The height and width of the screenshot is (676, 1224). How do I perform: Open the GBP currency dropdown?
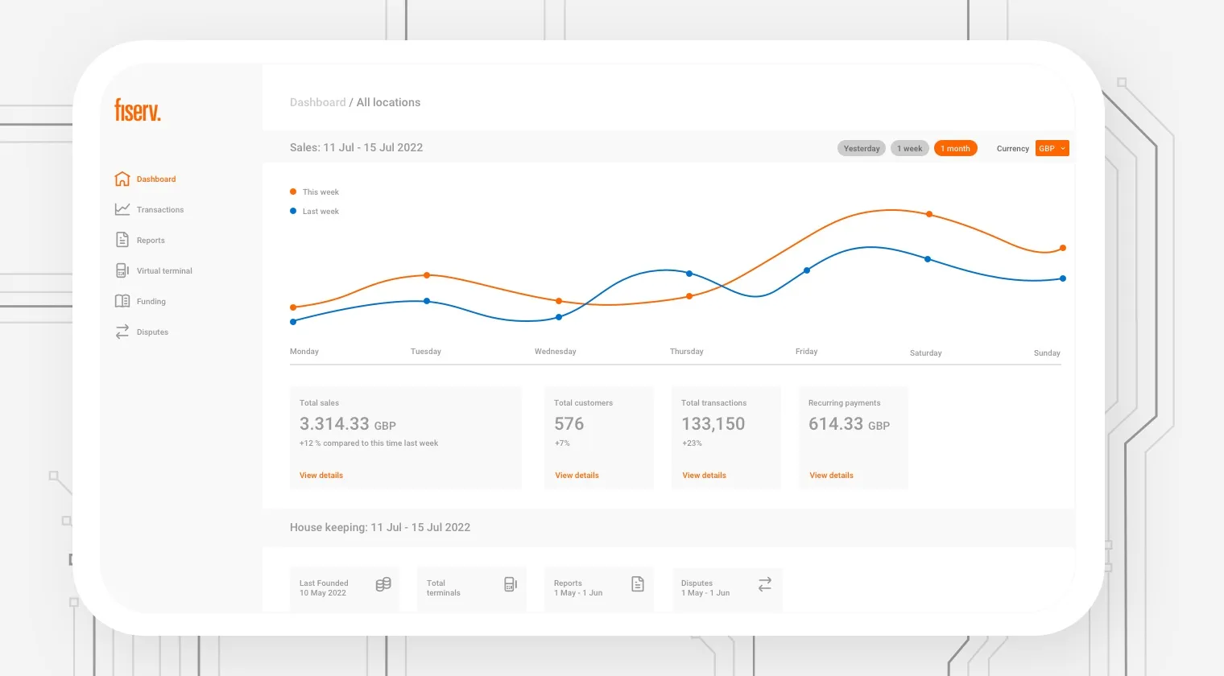(1052, 148)
